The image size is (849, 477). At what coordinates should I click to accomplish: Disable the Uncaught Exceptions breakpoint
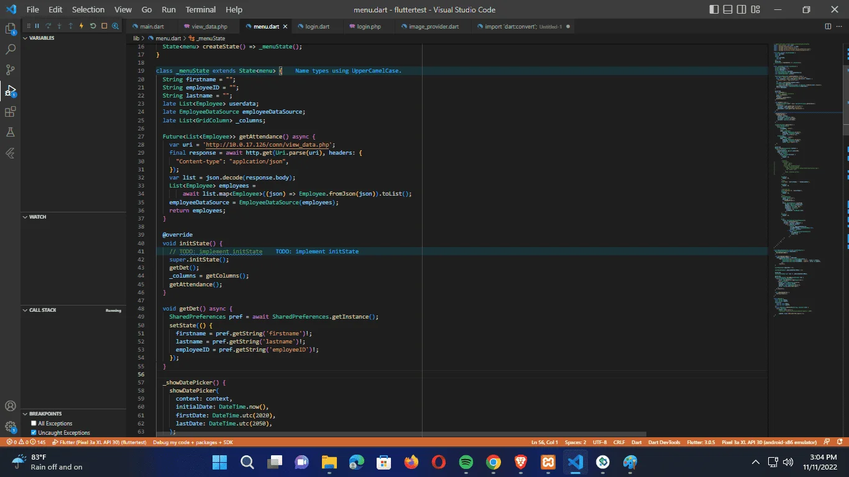34,432
